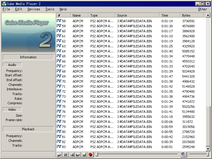This screenshot has height=159, width=212.
Task: Select track 61 audio icon
Action: (x=59, y=36)
